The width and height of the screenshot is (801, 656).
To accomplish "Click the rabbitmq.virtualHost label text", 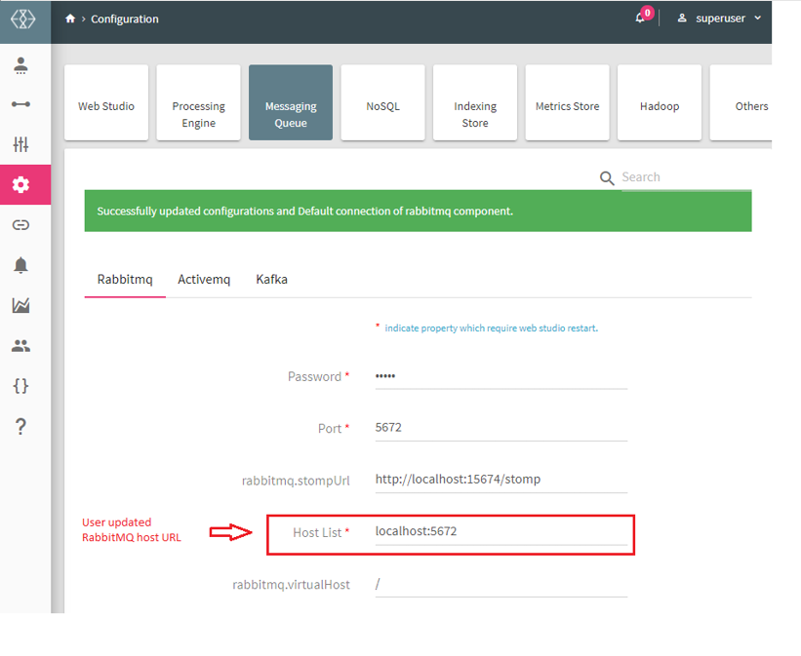I will click(291, 585).
